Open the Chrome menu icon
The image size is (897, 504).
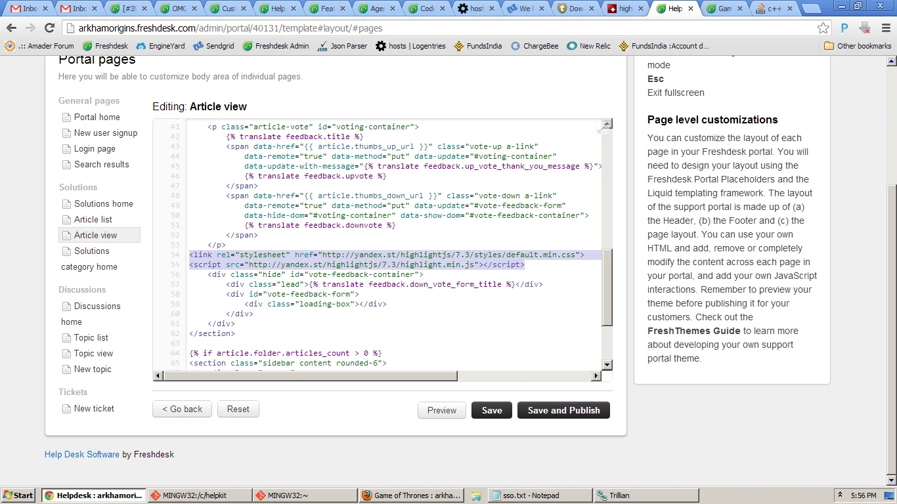(886, 28)
